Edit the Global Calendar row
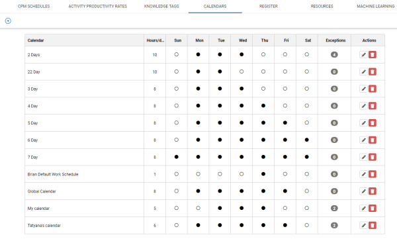The height and width of the screenshot is (239, 397). 363,191
